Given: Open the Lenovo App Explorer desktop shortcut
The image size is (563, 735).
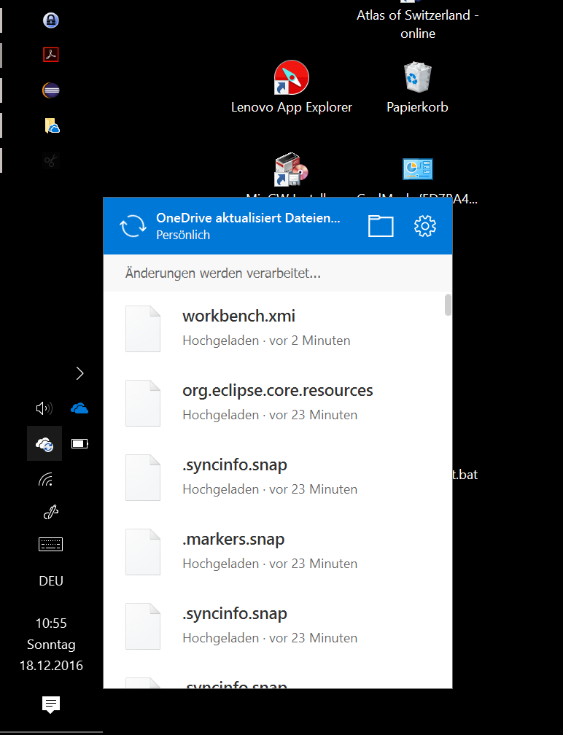Looking at the screenshot, I should [291, 87].
